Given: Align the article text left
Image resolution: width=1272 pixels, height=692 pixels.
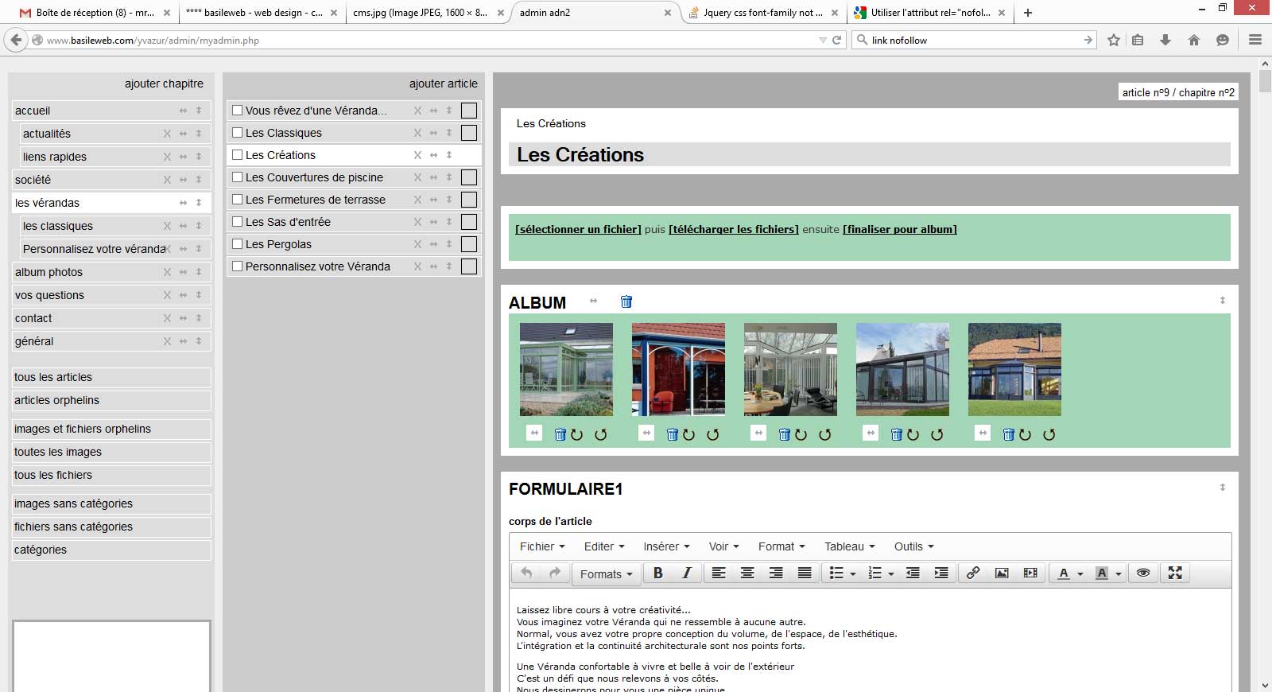Looking at the screenshot, I should pyautogui.click(x=719, y=573).
